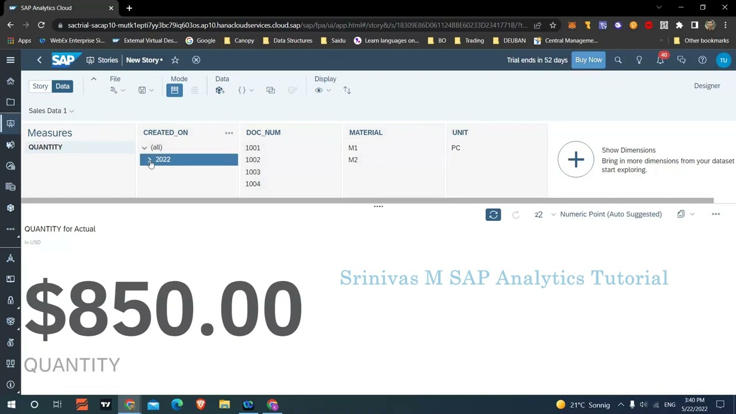The image size is (736, 414).
Task: Click the redo circular arrow icon
Action: [x=516, y=214]
